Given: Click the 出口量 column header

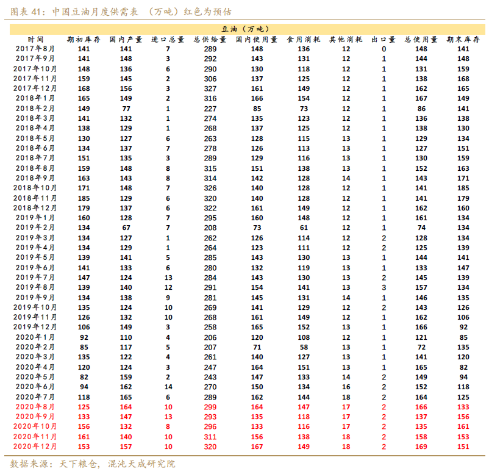Looking at the screenshot, I should click(384, 40).
